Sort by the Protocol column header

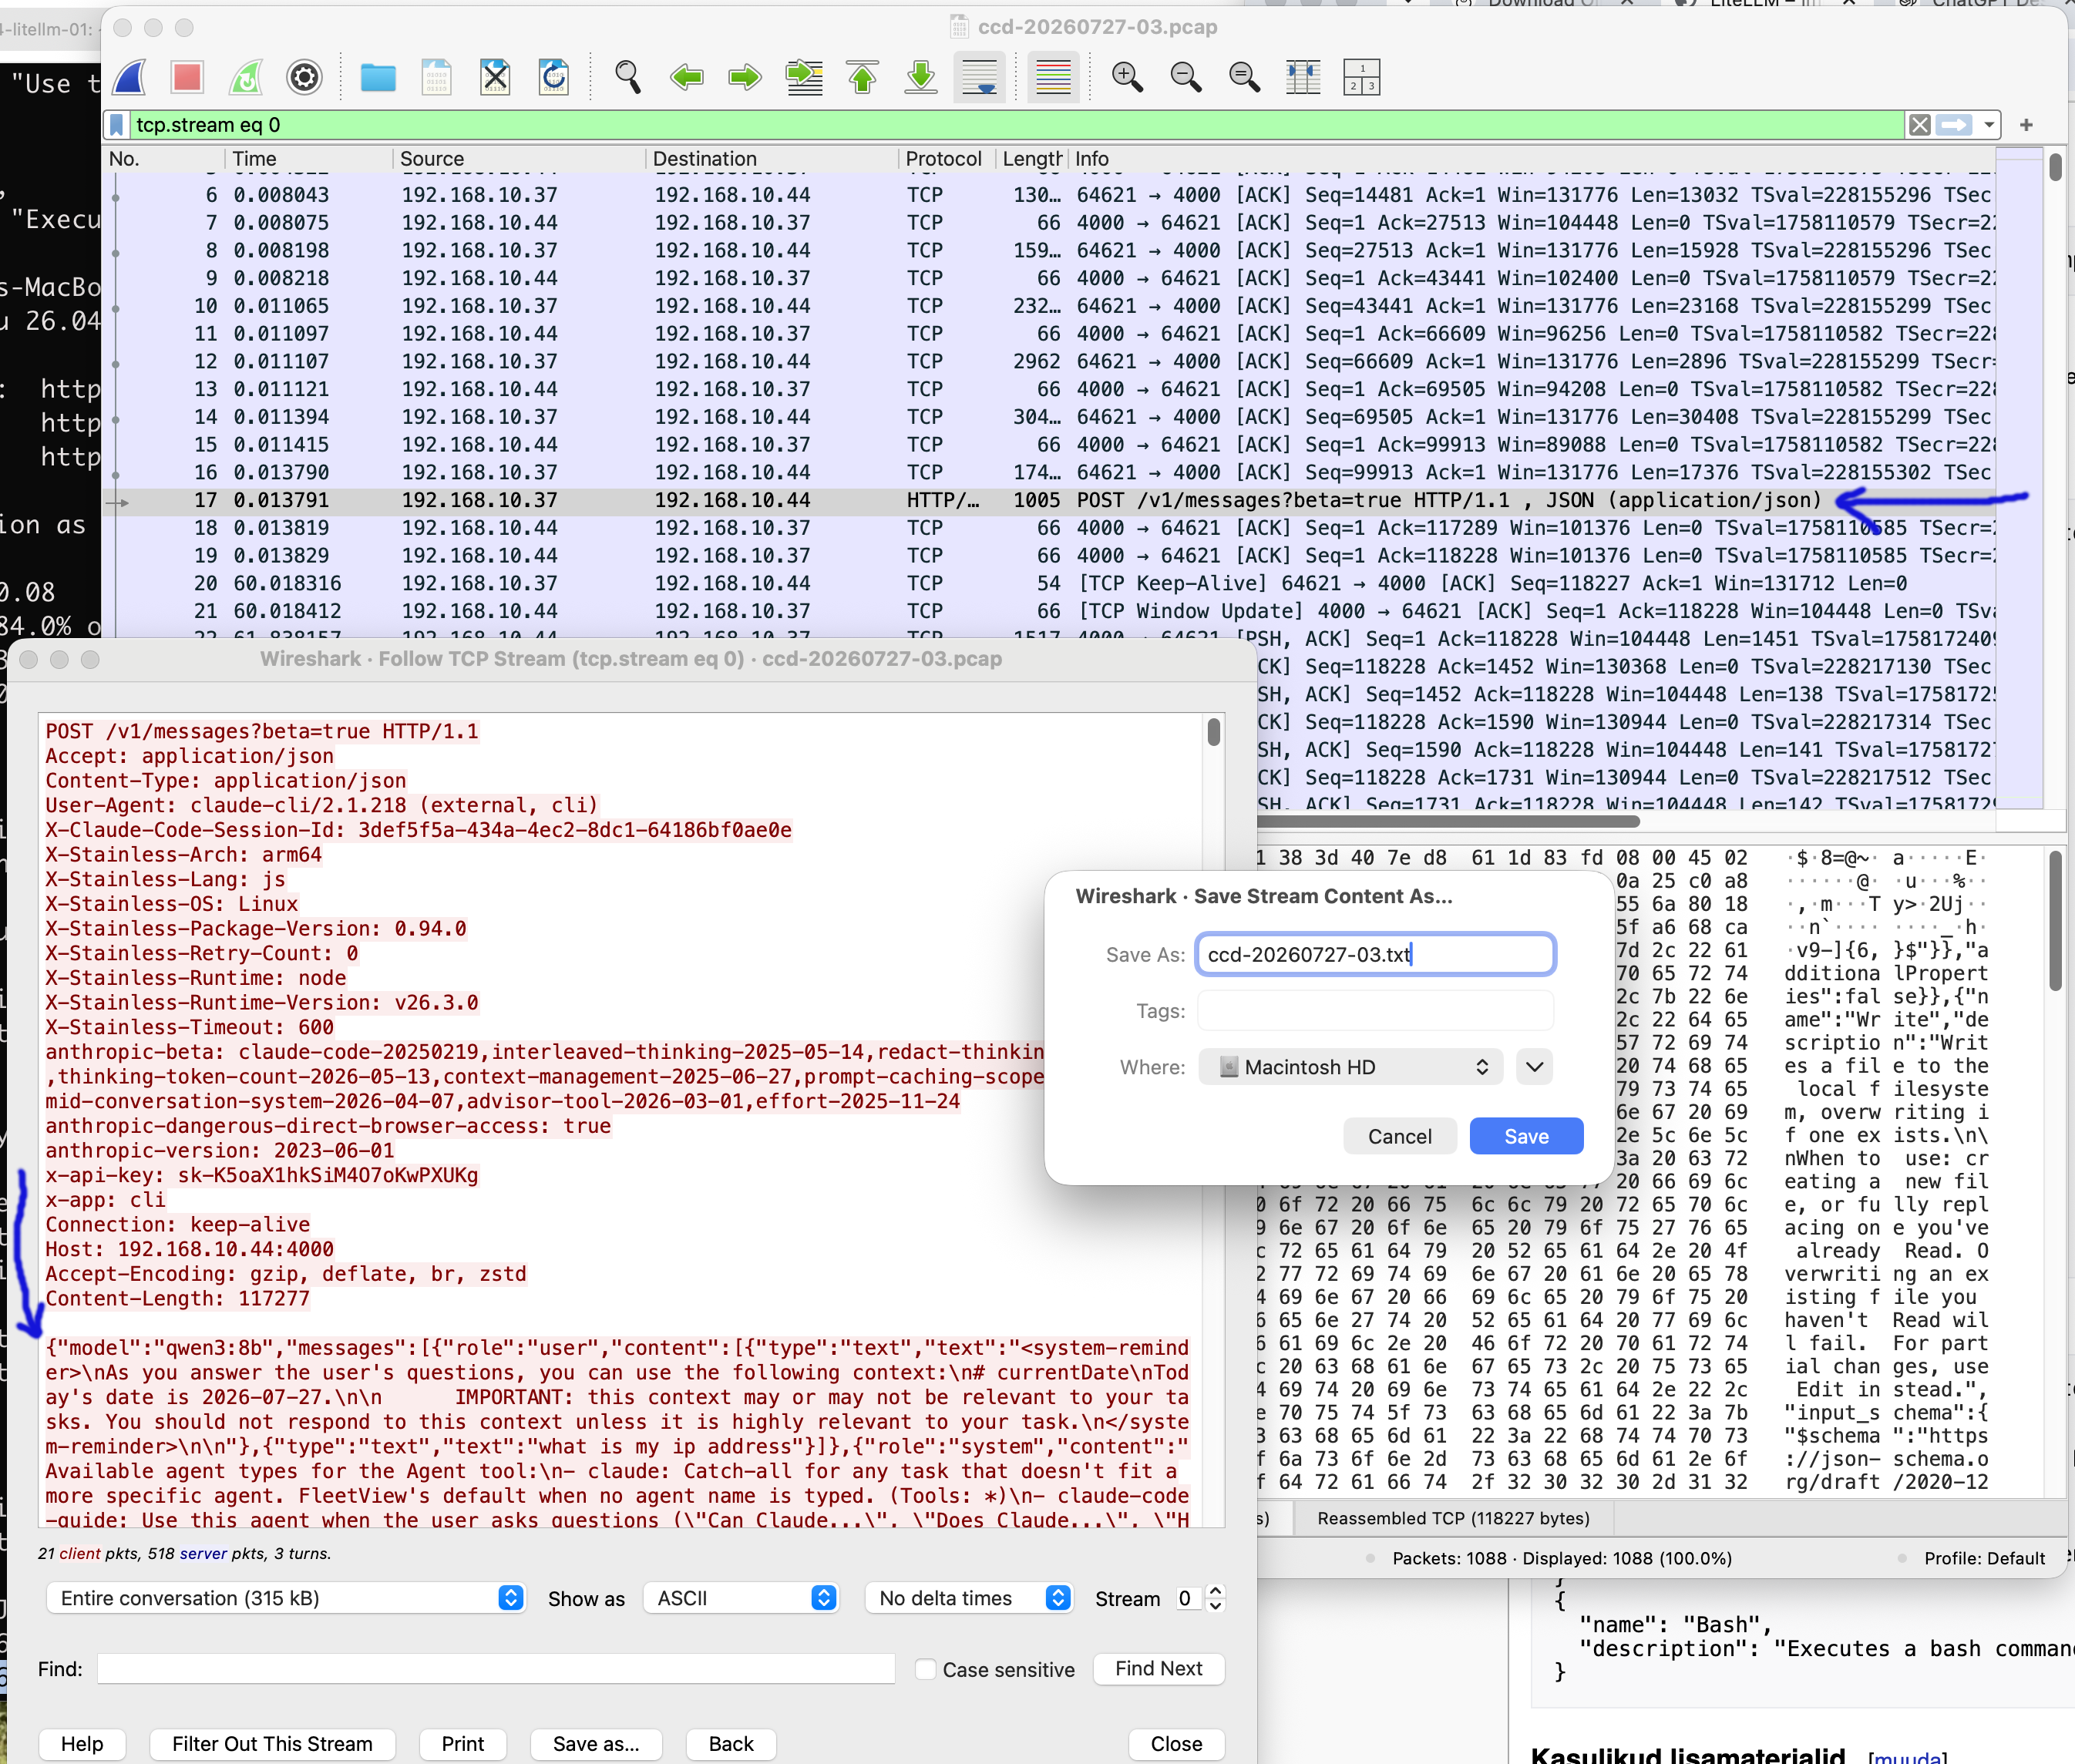click(946, 159)
